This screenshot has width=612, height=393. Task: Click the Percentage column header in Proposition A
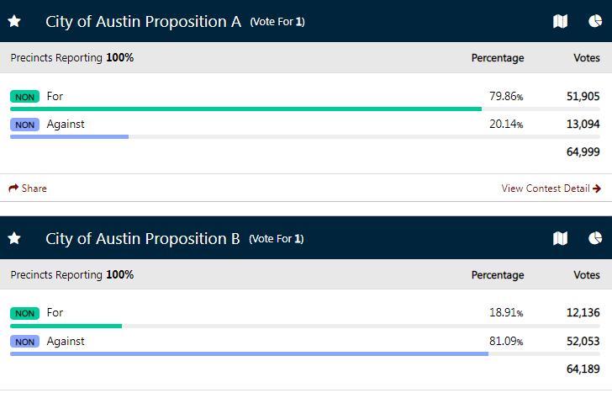click(498, 58)
